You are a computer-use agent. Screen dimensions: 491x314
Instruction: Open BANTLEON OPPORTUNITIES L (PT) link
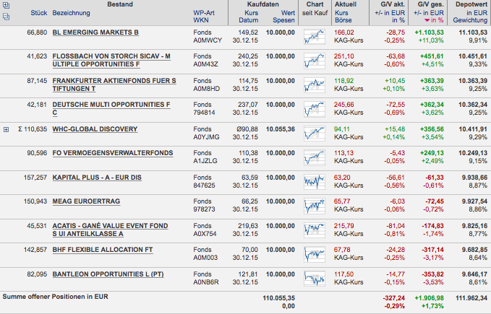(108, 274)
